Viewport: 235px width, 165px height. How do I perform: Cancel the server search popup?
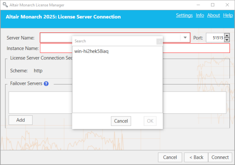(x=121, y=121)
